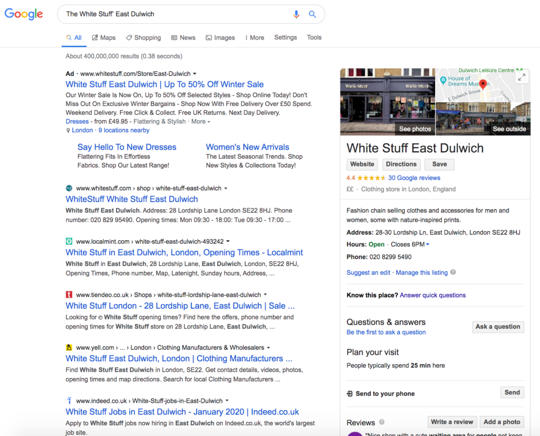Click the Suggest an edit link
540x436 pixels.
[369, 273]
